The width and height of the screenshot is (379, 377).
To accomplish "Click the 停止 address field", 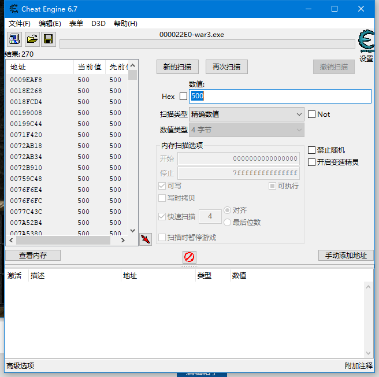I will click(x=239, y=173).
